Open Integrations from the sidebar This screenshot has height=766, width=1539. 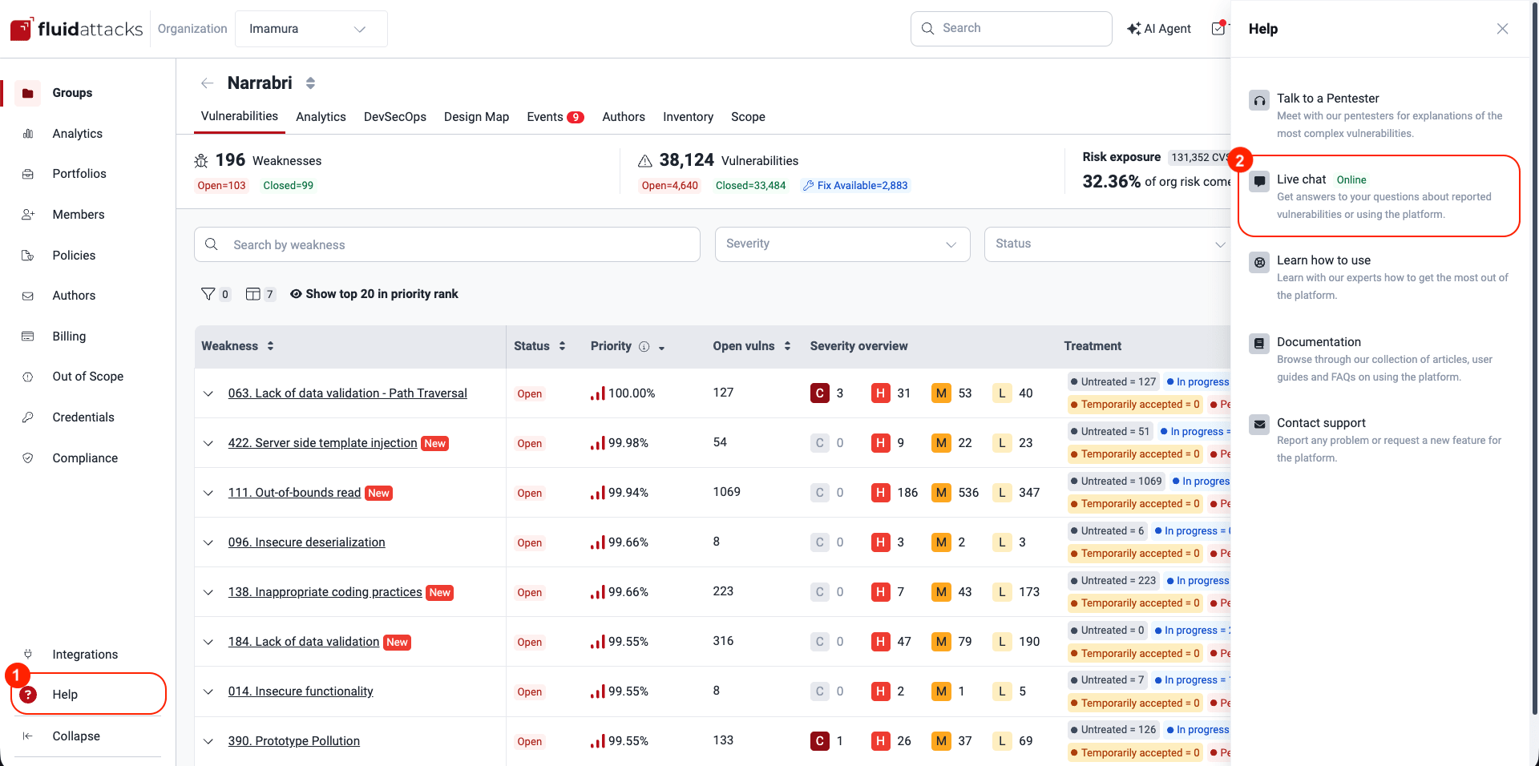[x=84, y=654]
